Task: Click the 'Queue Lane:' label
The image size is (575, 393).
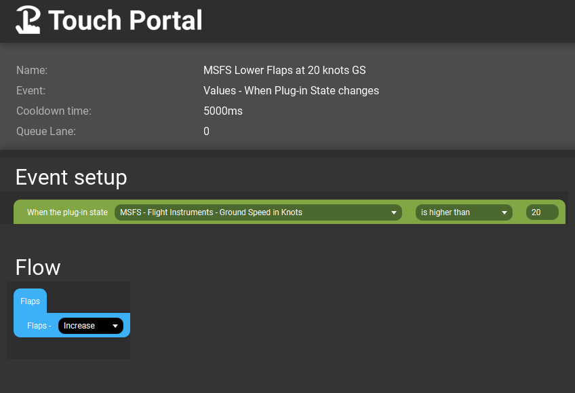Action: coord(46,132)
